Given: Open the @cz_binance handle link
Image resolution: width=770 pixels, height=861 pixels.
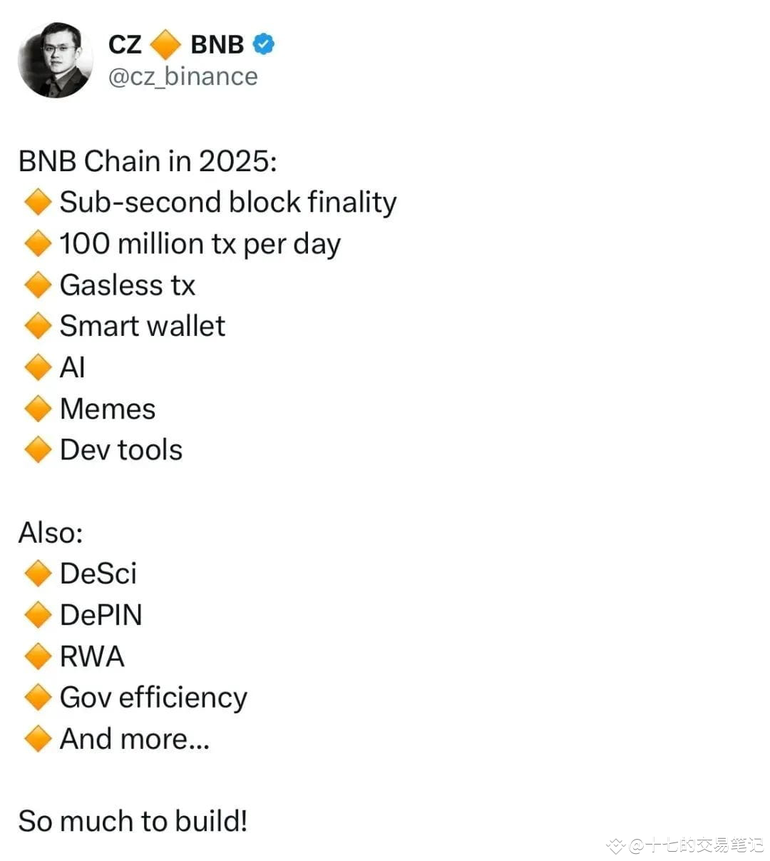Looking at the screenshot, I should coord(183,76).
